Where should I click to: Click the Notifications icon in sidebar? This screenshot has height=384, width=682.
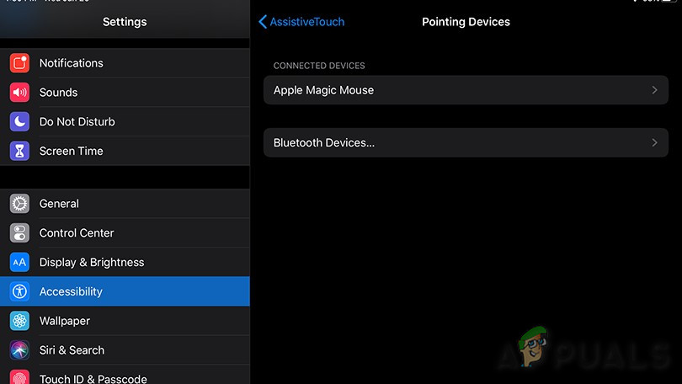click(x=19, y=63)
